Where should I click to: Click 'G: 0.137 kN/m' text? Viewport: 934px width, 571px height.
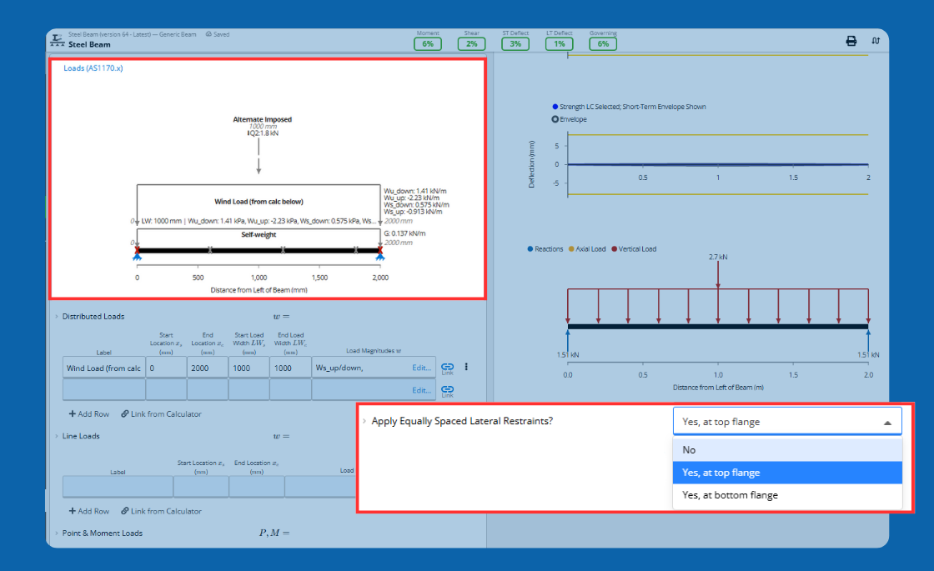pos(404,234)
